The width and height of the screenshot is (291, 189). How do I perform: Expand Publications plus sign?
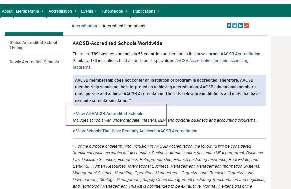(159, 11)
